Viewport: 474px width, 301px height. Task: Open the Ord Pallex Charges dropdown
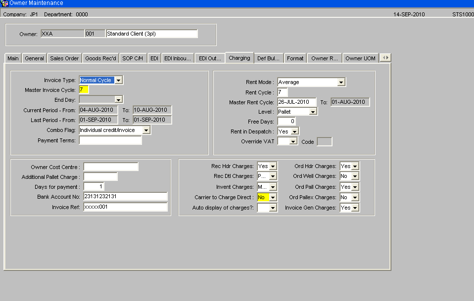(355, 197)
